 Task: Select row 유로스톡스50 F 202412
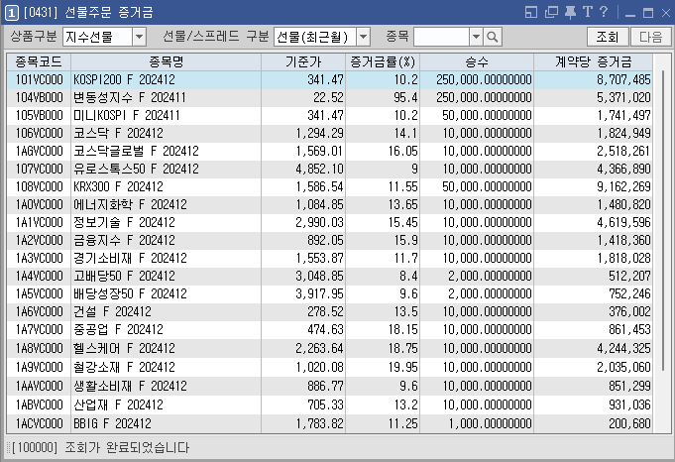coord(330,169)
